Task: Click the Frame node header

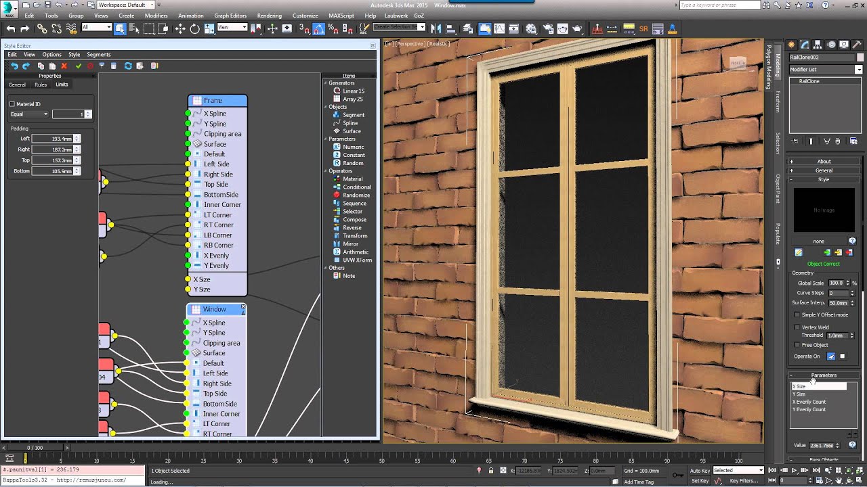Action: click(217, 101)
